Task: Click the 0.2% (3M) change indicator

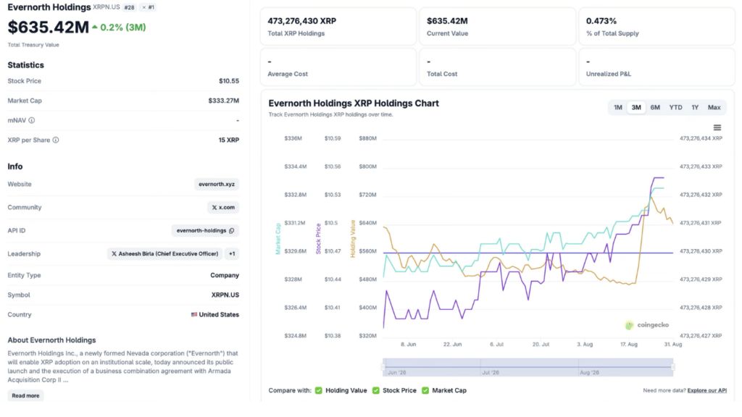Action: [x=119, y=28]
